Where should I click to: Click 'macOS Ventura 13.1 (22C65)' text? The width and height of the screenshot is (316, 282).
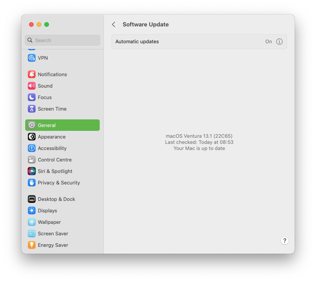pyautogui.click(x=199, y=136)
